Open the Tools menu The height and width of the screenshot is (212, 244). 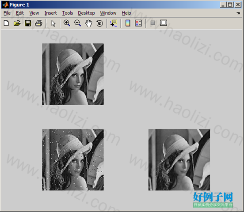tap(68, 13)
